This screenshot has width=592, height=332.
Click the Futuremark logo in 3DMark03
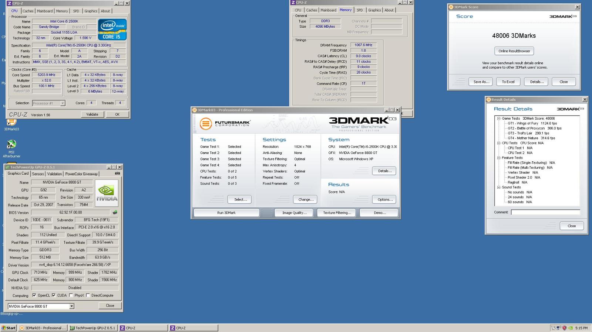tap(225, 123)
